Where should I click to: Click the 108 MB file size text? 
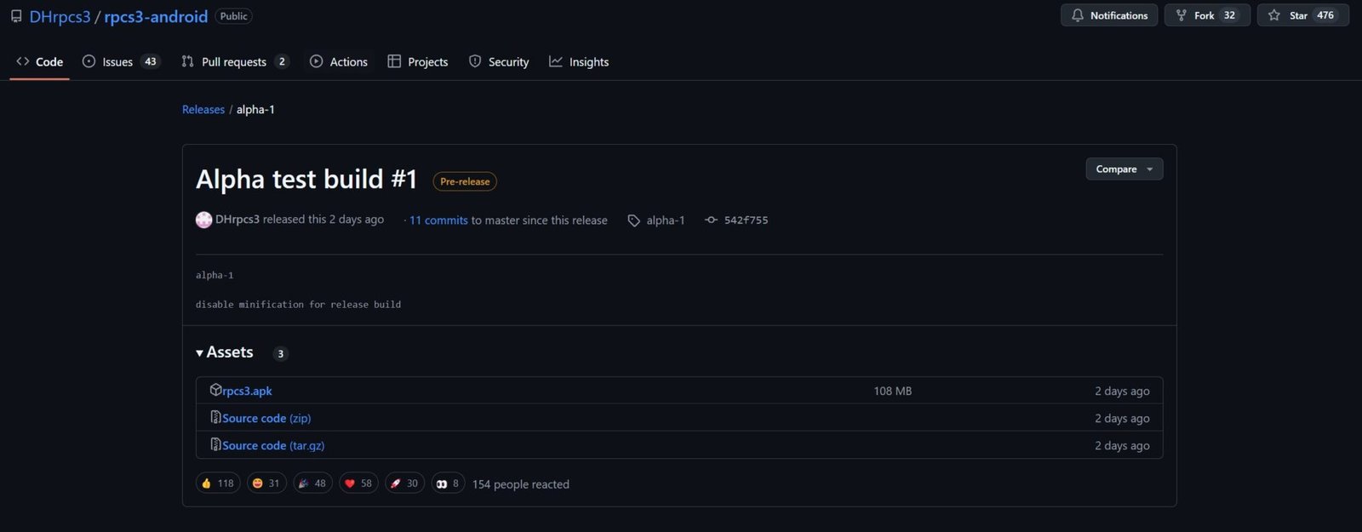point(892,391)
